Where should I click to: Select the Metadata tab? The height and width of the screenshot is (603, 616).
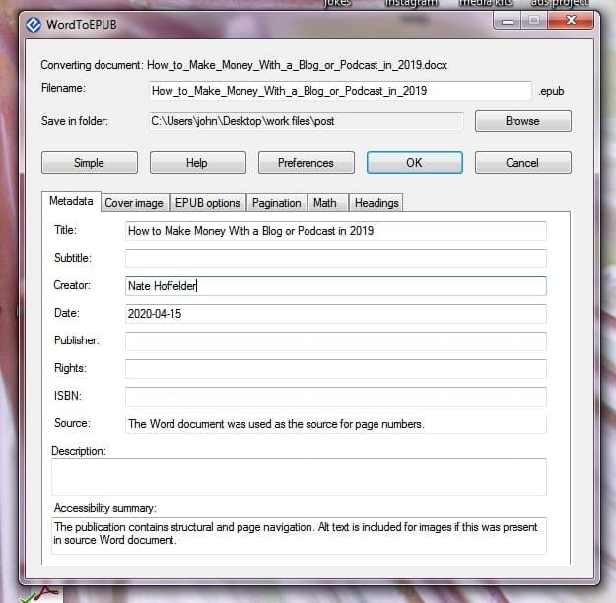click(x=71, y=201)
